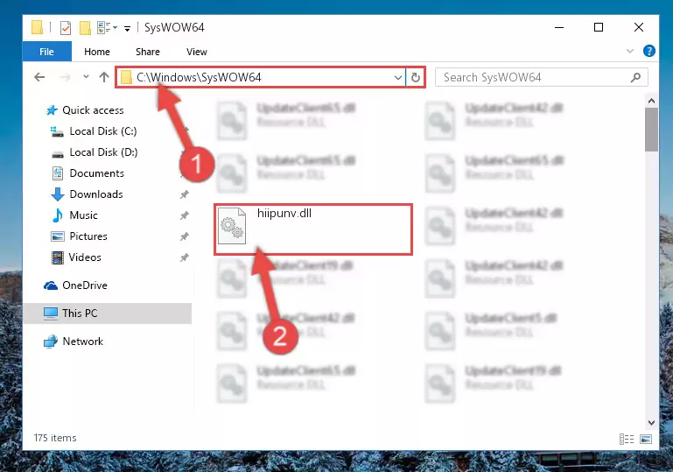Click the scrollbar up arrow
Screen dimensions: 673x472
pyautogui.click(x=651, y=102)
